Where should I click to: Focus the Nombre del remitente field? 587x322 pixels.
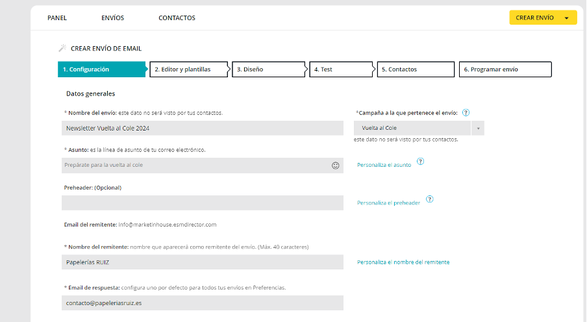click(203, 262)
